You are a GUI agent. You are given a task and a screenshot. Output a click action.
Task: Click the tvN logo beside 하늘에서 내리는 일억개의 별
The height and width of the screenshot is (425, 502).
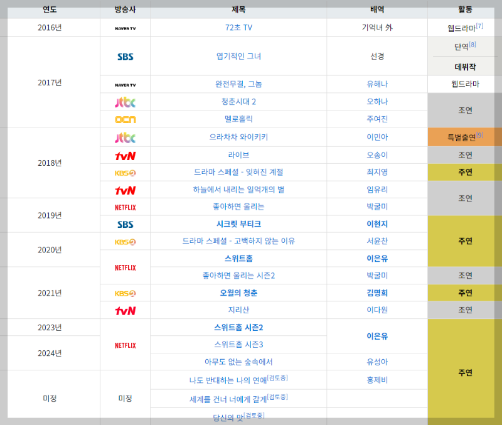125,191
